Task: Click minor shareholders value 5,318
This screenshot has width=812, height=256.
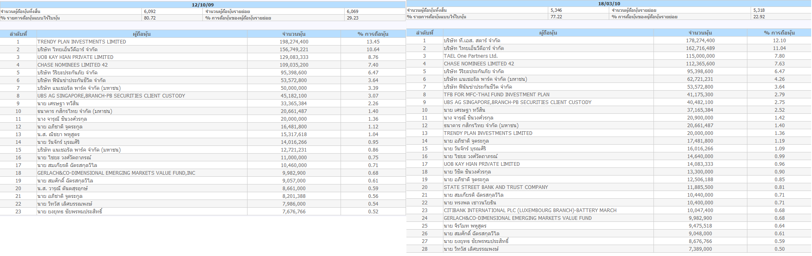Action: coord(759,10)
